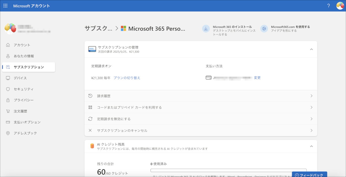Select the Microsoft365.com を使用する lightbulb icon
Viewport: 346px width, 177px height.
click(x=264, y=29)
